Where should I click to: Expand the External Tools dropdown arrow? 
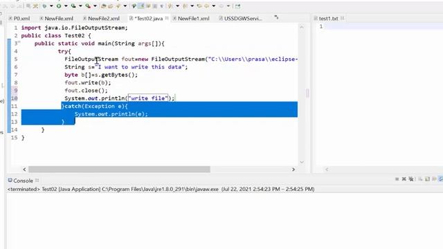[x=95, y=6]
